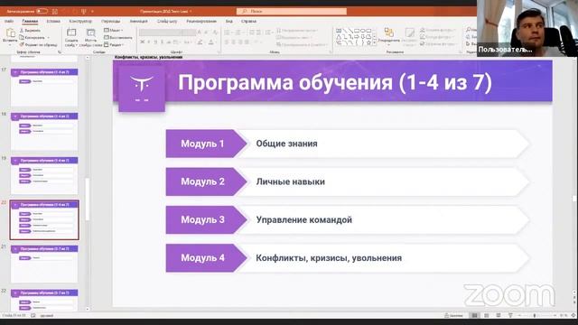Click the Clear Formatting icon
Image resolution: width=578 pixels, height=325 pixels.
coord(216,32)
